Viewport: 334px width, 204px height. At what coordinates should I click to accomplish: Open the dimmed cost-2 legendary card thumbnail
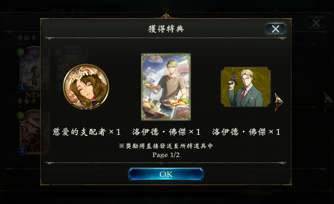pyautogui.click(x=34, y=69)
